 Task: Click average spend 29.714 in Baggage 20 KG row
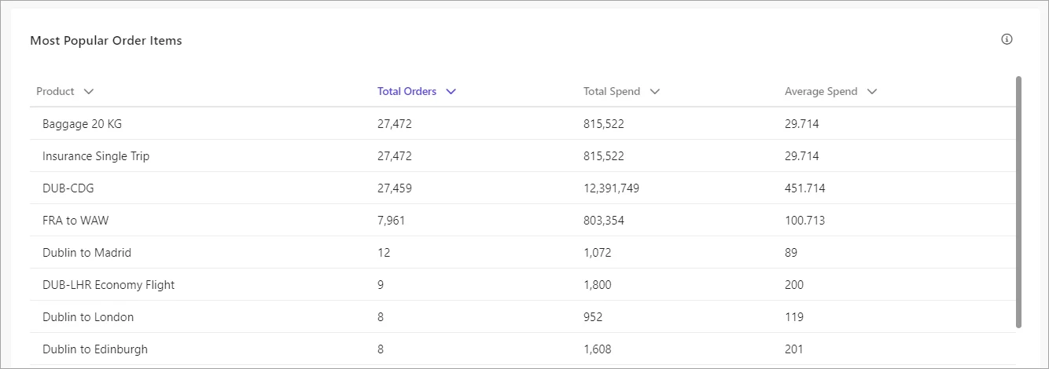click(x=802, y=124)
